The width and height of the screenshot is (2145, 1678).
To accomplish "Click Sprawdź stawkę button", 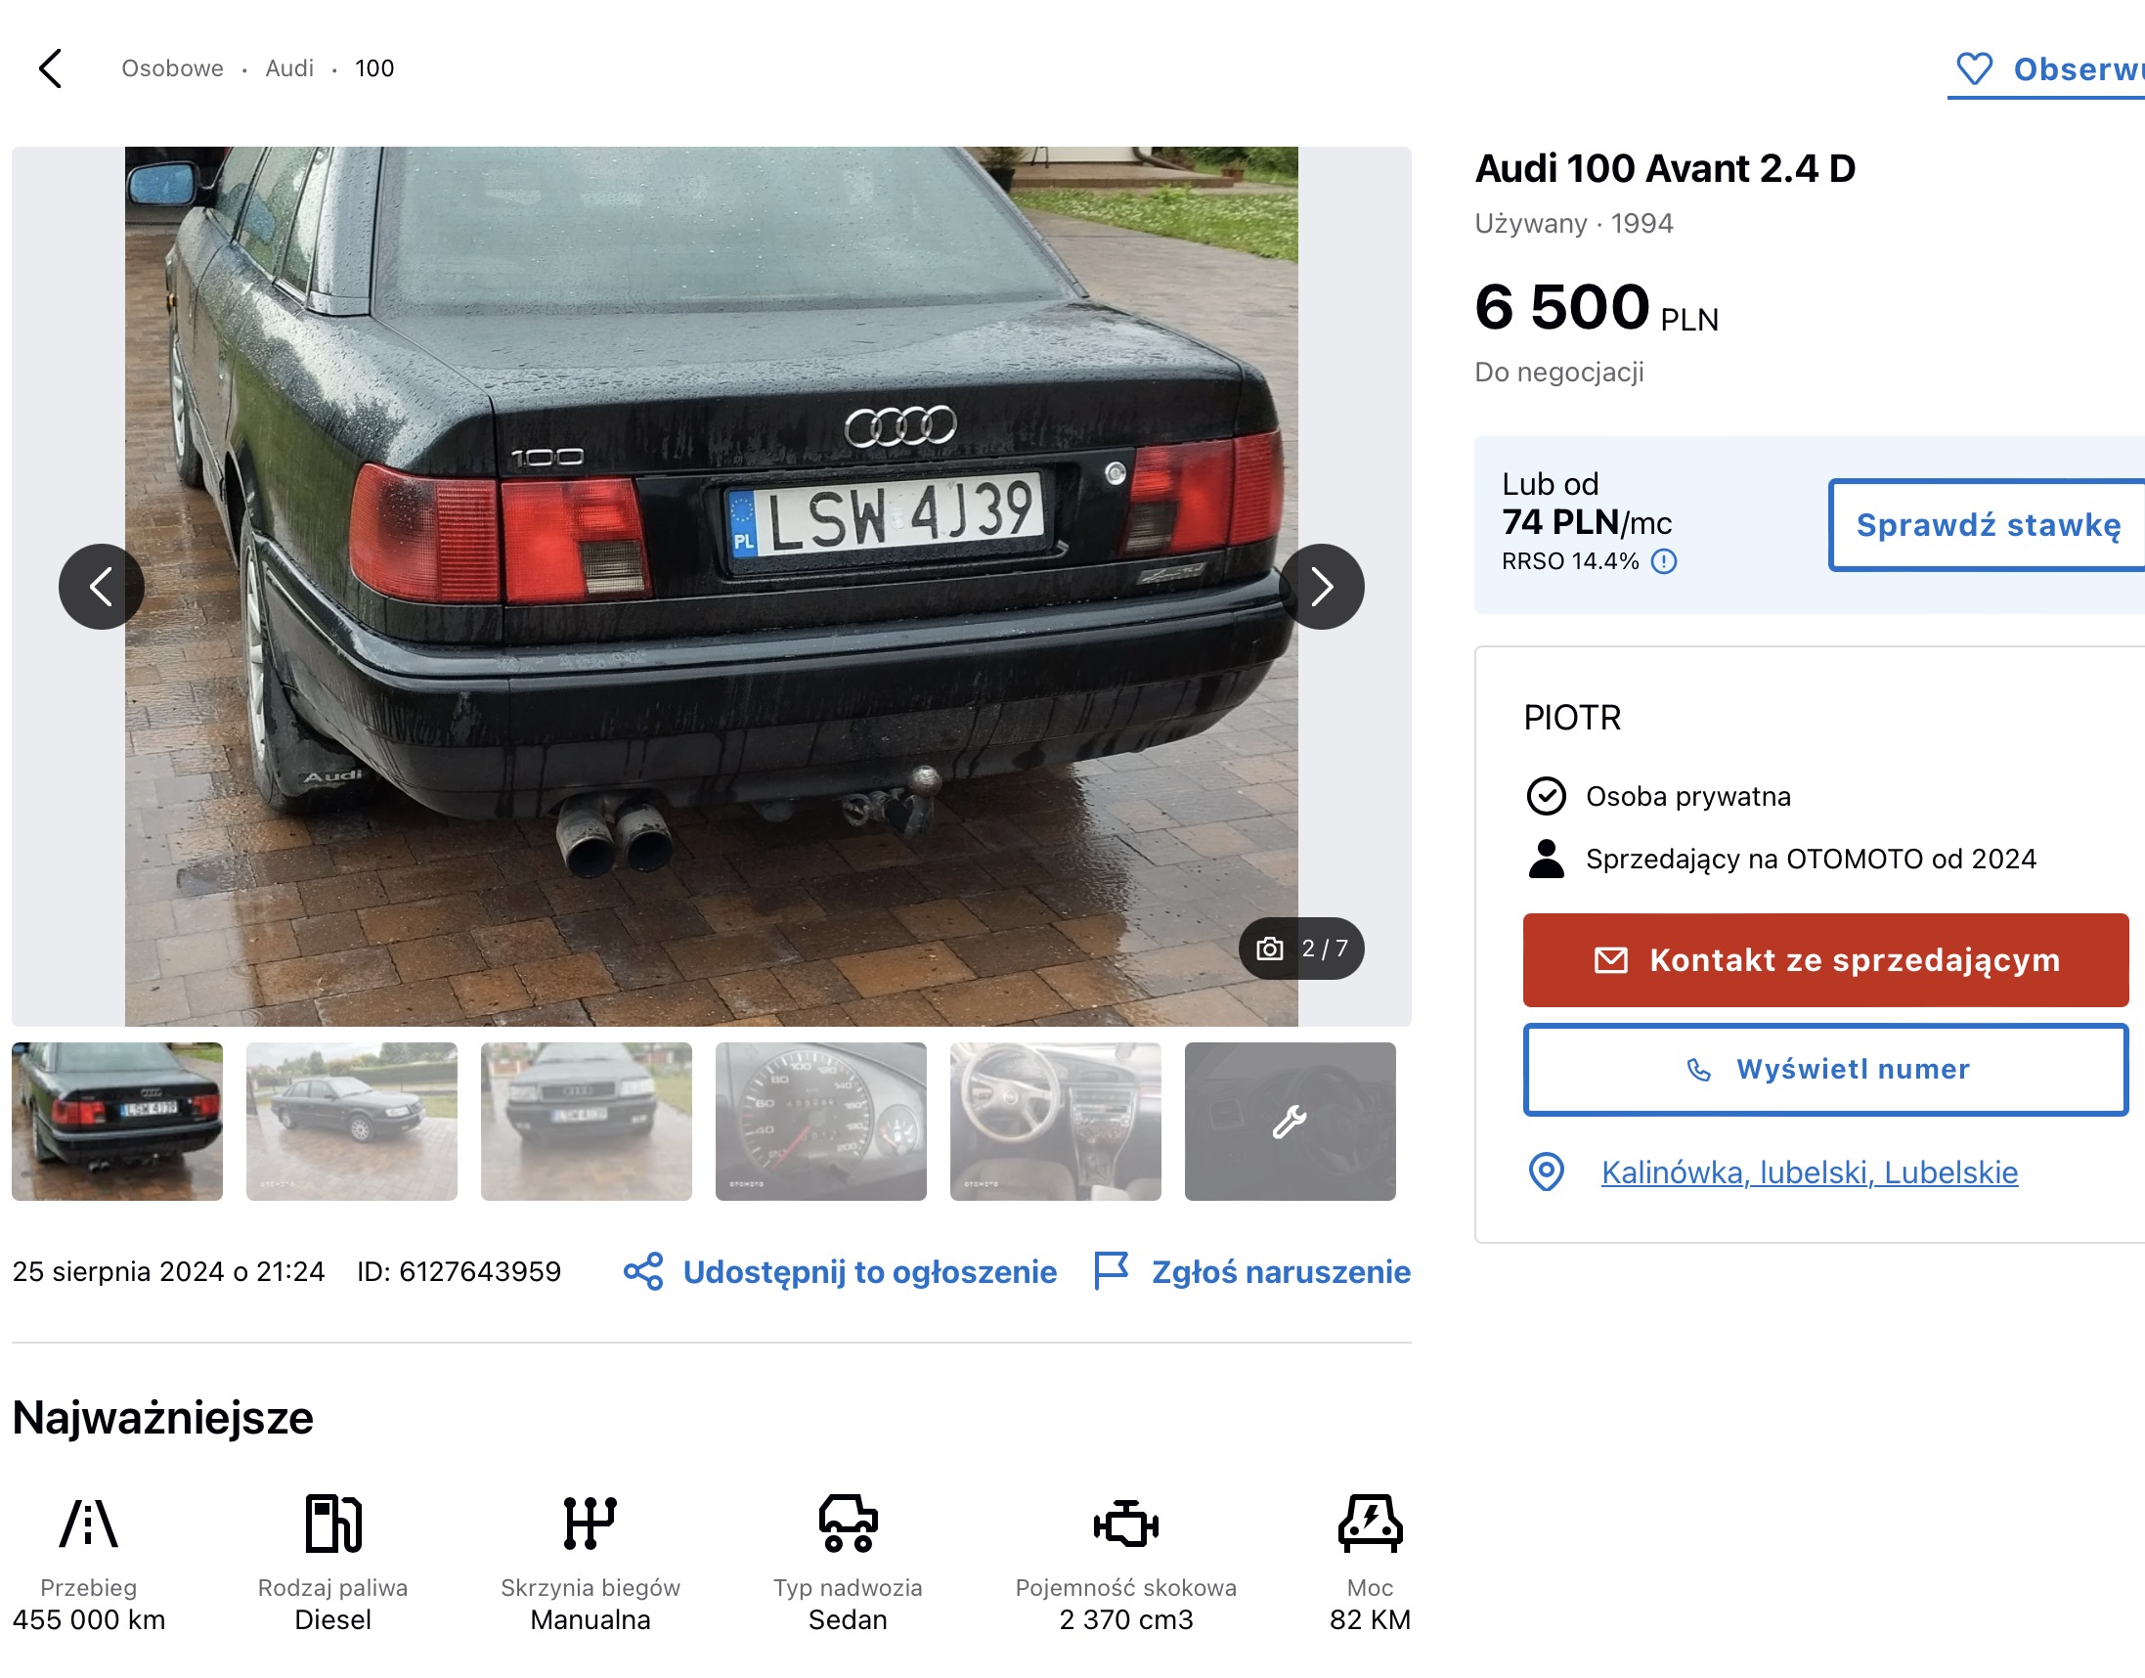I will pos(1988,525).
